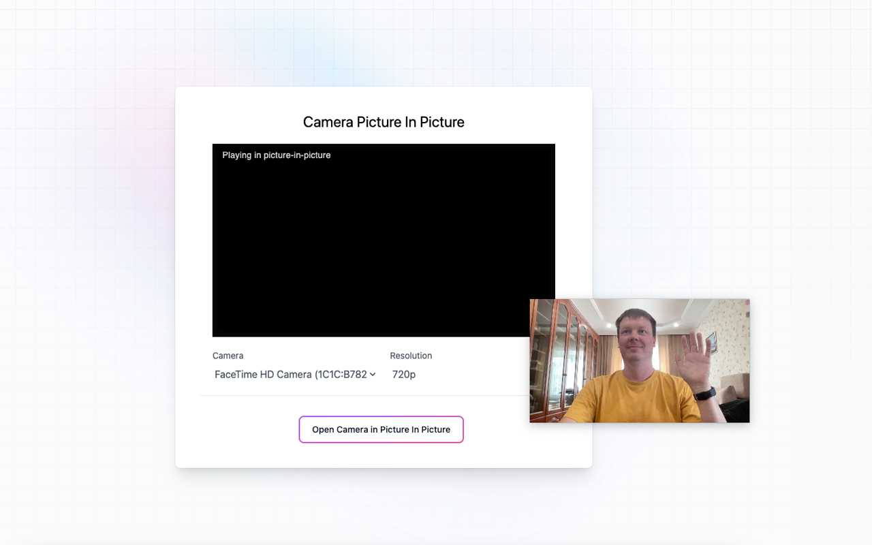872x545 pixels.
Task: Click the "Resolution" field label
Action: coord(411,356)
